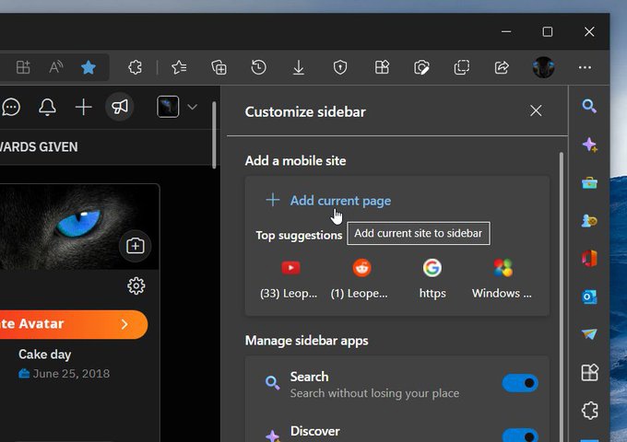The height and width of the screenshot is (442, 627).
Task: Click the Discover sparkle icon in sidebar
Action: tap(589, 145)
